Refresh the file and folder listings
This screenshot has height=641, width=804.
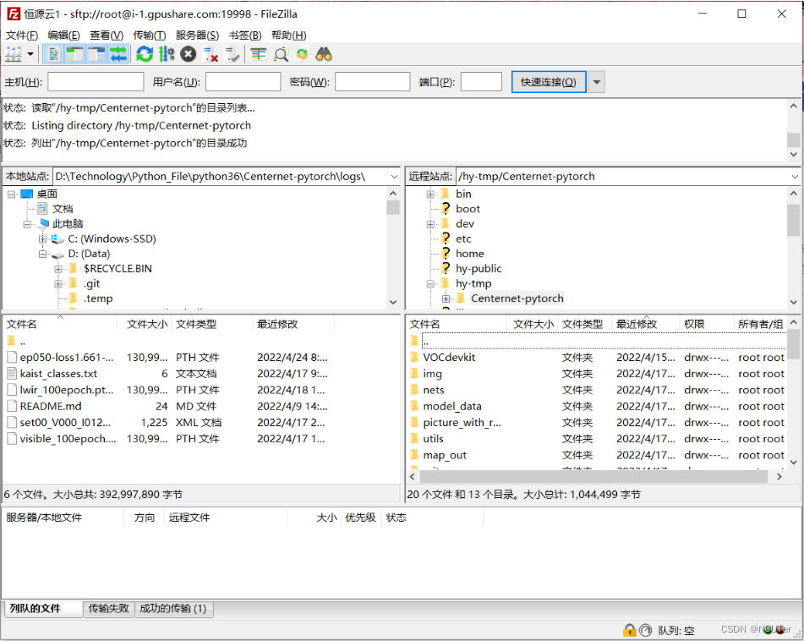pos(144,54)
